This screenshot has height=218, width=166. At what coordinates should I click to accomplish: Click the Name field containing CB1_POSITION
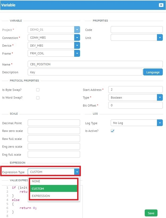(95, 64)
